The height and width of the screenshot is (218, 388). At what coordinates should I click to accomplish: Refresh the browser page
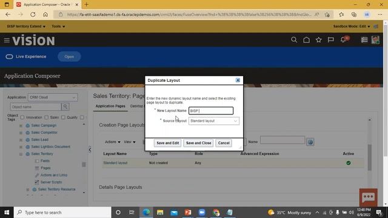coord(33,15)
